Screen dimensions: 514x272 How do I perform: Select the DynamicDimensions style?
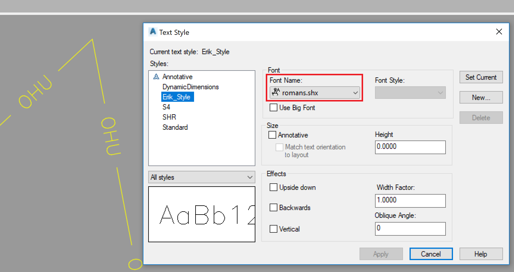pos(190,87)
